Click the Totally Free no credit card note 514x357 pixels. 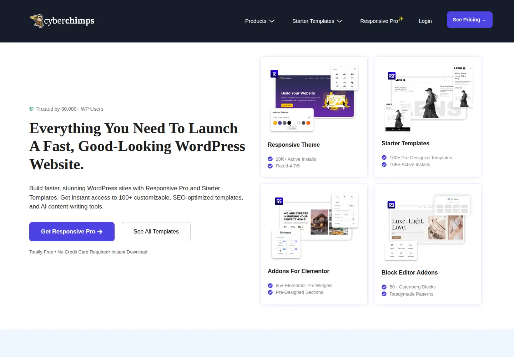tap(88, 252)
